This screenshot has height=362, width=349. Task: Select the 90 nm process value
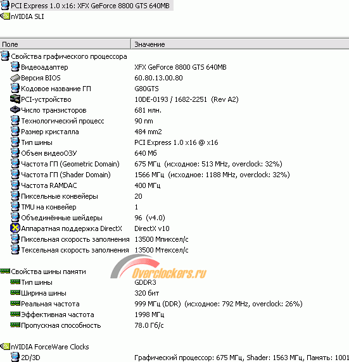(x=144, y=121)
